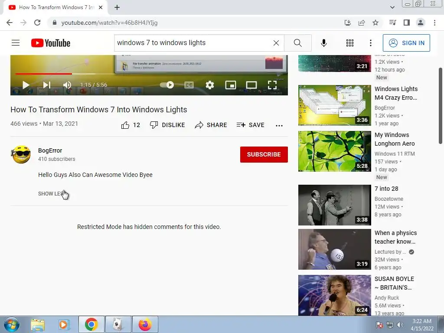444x333 pixels.
Task: Open Firefox from the taskbar
Action: (145, 324)
